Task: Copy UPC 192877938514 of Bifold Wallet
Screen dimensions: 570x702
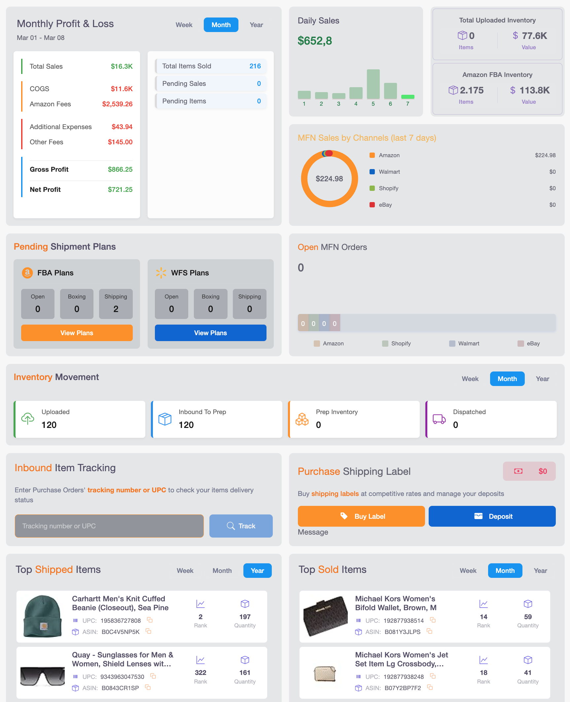Action: pyautogui.click(x=433, y=620)
